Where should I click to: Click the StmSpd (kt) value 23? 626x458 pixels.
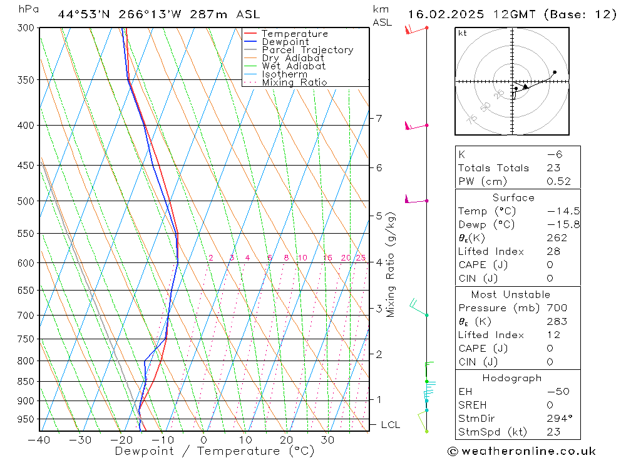[554, 432]
